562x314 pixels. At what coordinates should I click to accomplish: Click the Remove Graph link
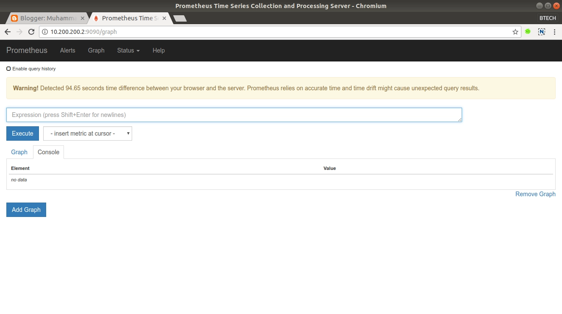535,194
